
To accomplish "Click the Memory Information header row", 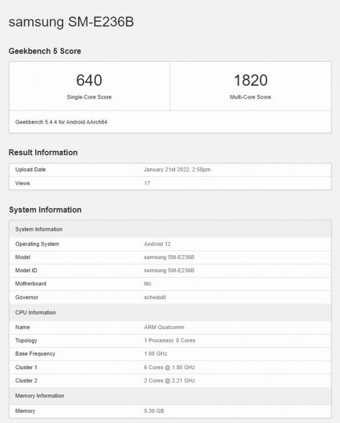I will (170, 396).
